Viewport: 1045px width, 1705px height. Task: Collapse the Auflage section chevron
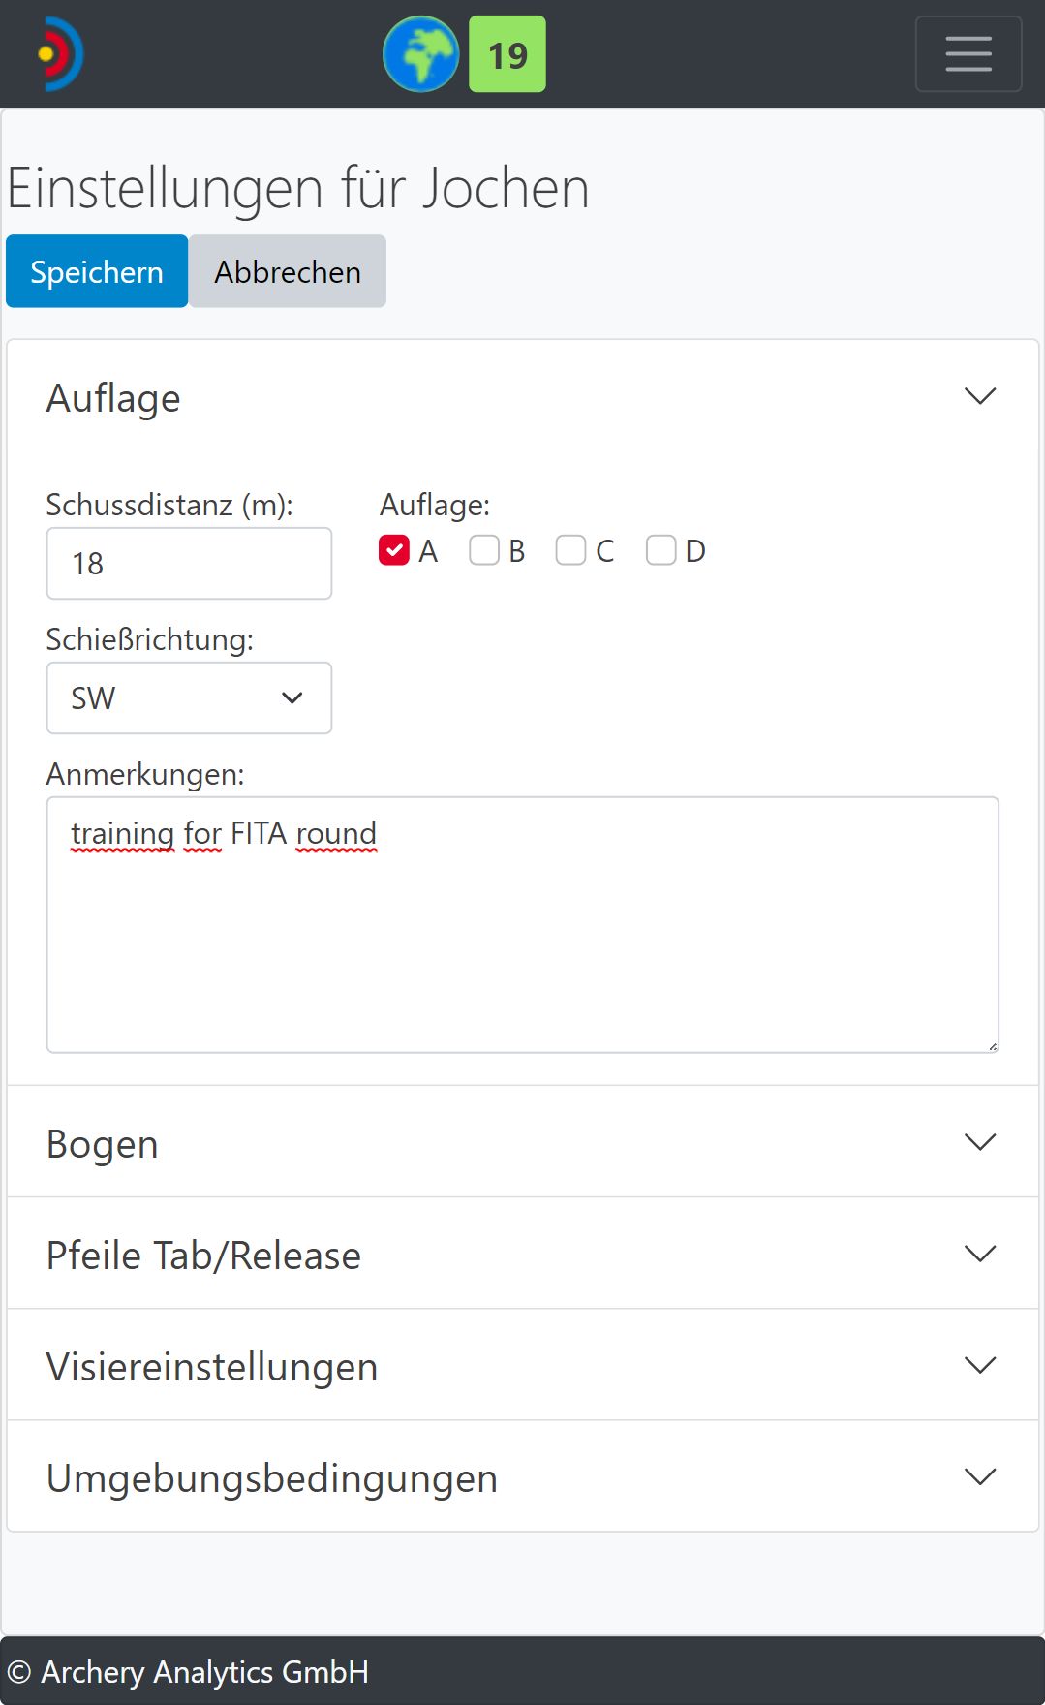click(980, 397)
